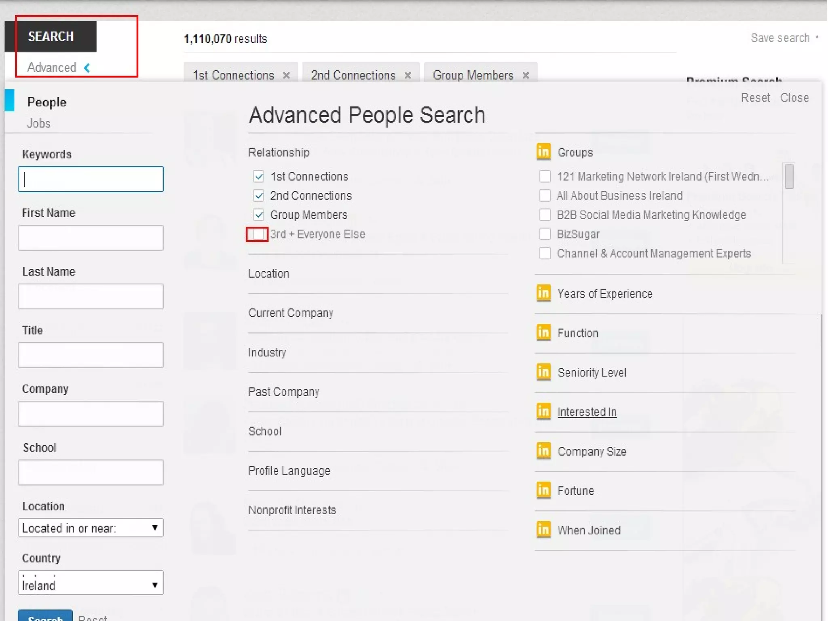Click premium icon next to Fortune
The image size is (828, 621).
[x=543, y=490]
